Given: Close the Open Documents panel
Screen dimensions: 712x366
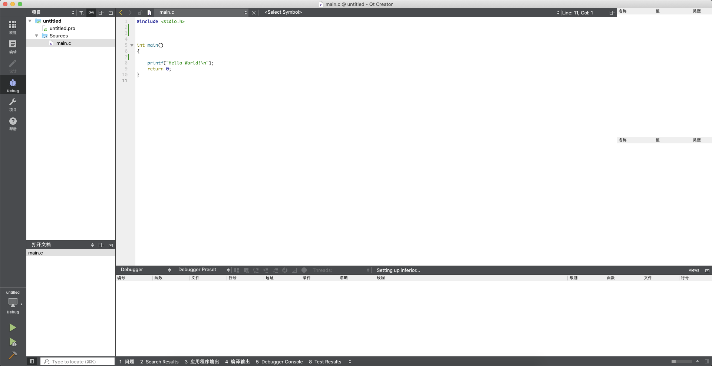Looking at the screenshot, I should (x=111, y=245).
